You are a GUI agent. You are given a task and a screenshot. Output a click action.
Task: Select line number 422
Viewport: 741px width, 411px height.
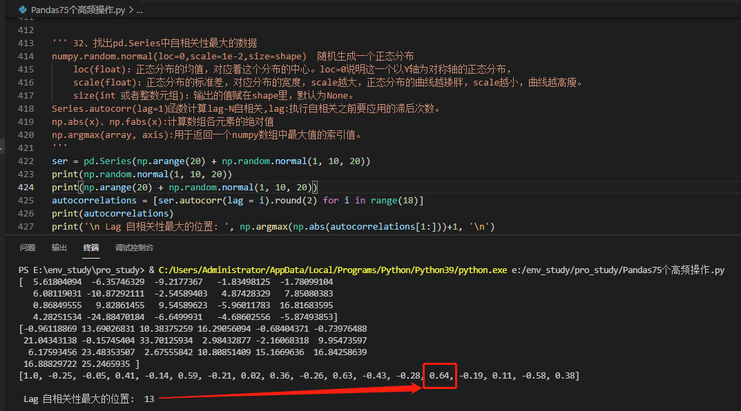tap(26, 161)
